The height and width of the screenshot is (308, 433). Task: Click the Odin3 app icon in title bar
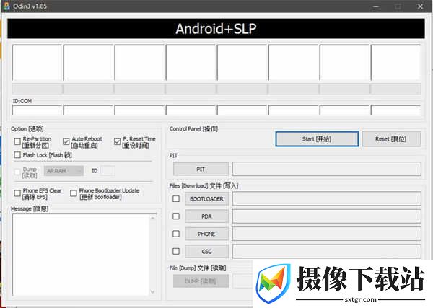[x=6, y=6]
